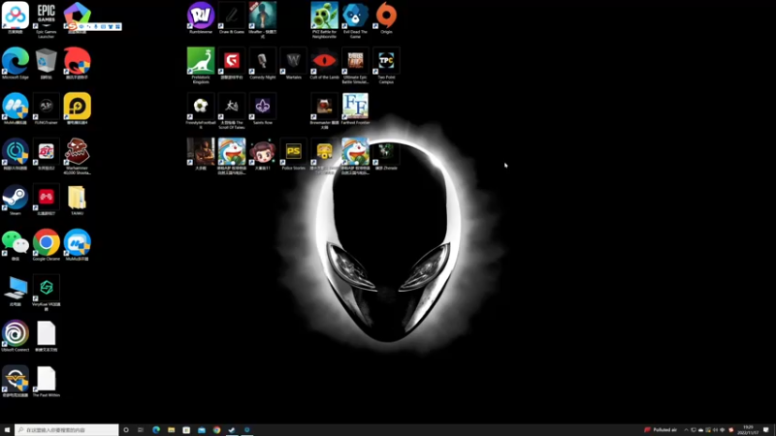Launch Police Stories
776x436 pixels.
(x=294, y=154)
